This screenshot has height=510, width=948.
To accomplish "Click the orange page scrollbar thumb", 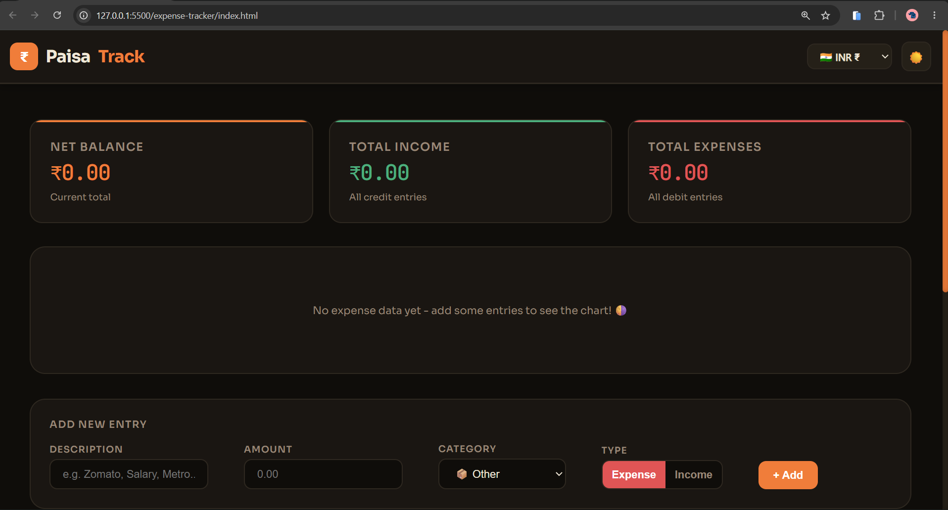I will click(x=945, y=162).
